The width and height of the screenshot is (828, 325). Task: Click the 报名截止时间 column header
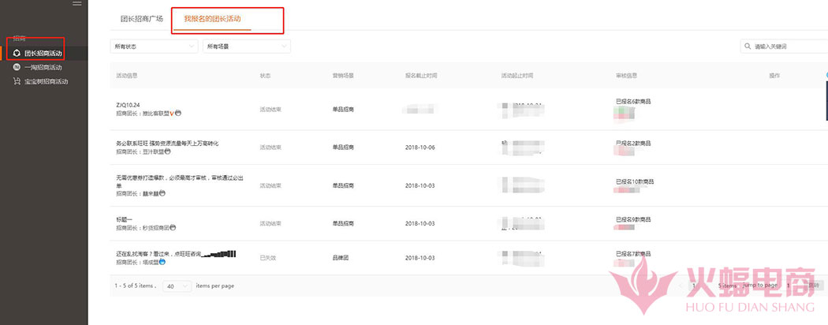click(x=421, y=76)
